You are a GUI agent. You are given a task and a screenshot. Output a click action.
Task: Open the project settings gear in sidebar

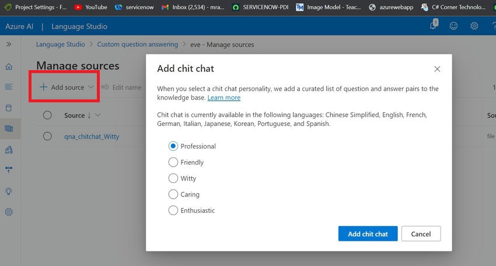[9, 212]
